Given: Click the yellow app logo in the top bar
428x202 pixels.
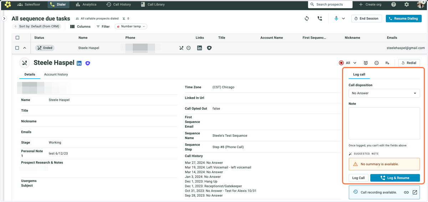Looking at the screenshot, I should [8, 5].
